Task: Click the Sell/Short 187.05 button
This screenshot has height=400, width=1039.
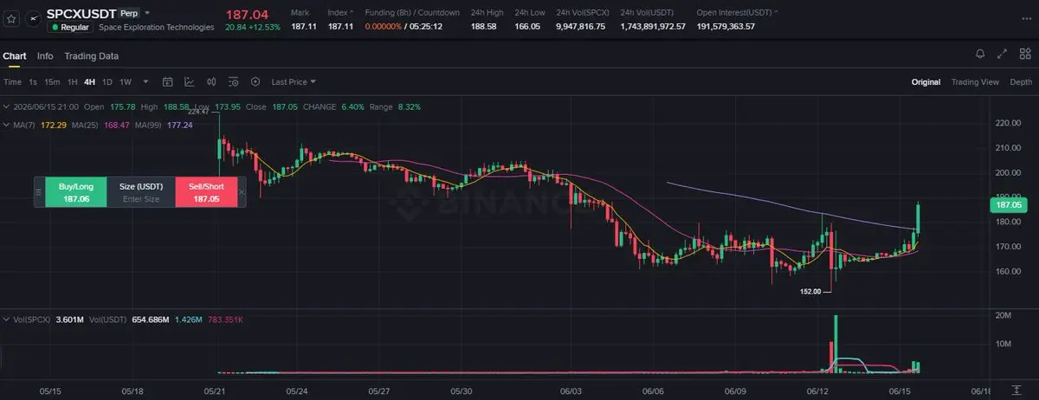Action: tap(206, 192)
